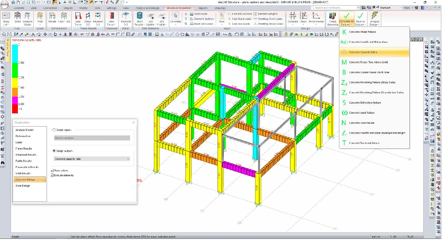Expand the Concrete capacity ratio combo box
This screenshot has height=248, width=442.
pos(92,159)
